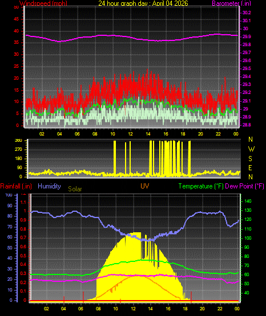Click the 'E' compass label
Viewport: 266px width, 316px height.
250,168
